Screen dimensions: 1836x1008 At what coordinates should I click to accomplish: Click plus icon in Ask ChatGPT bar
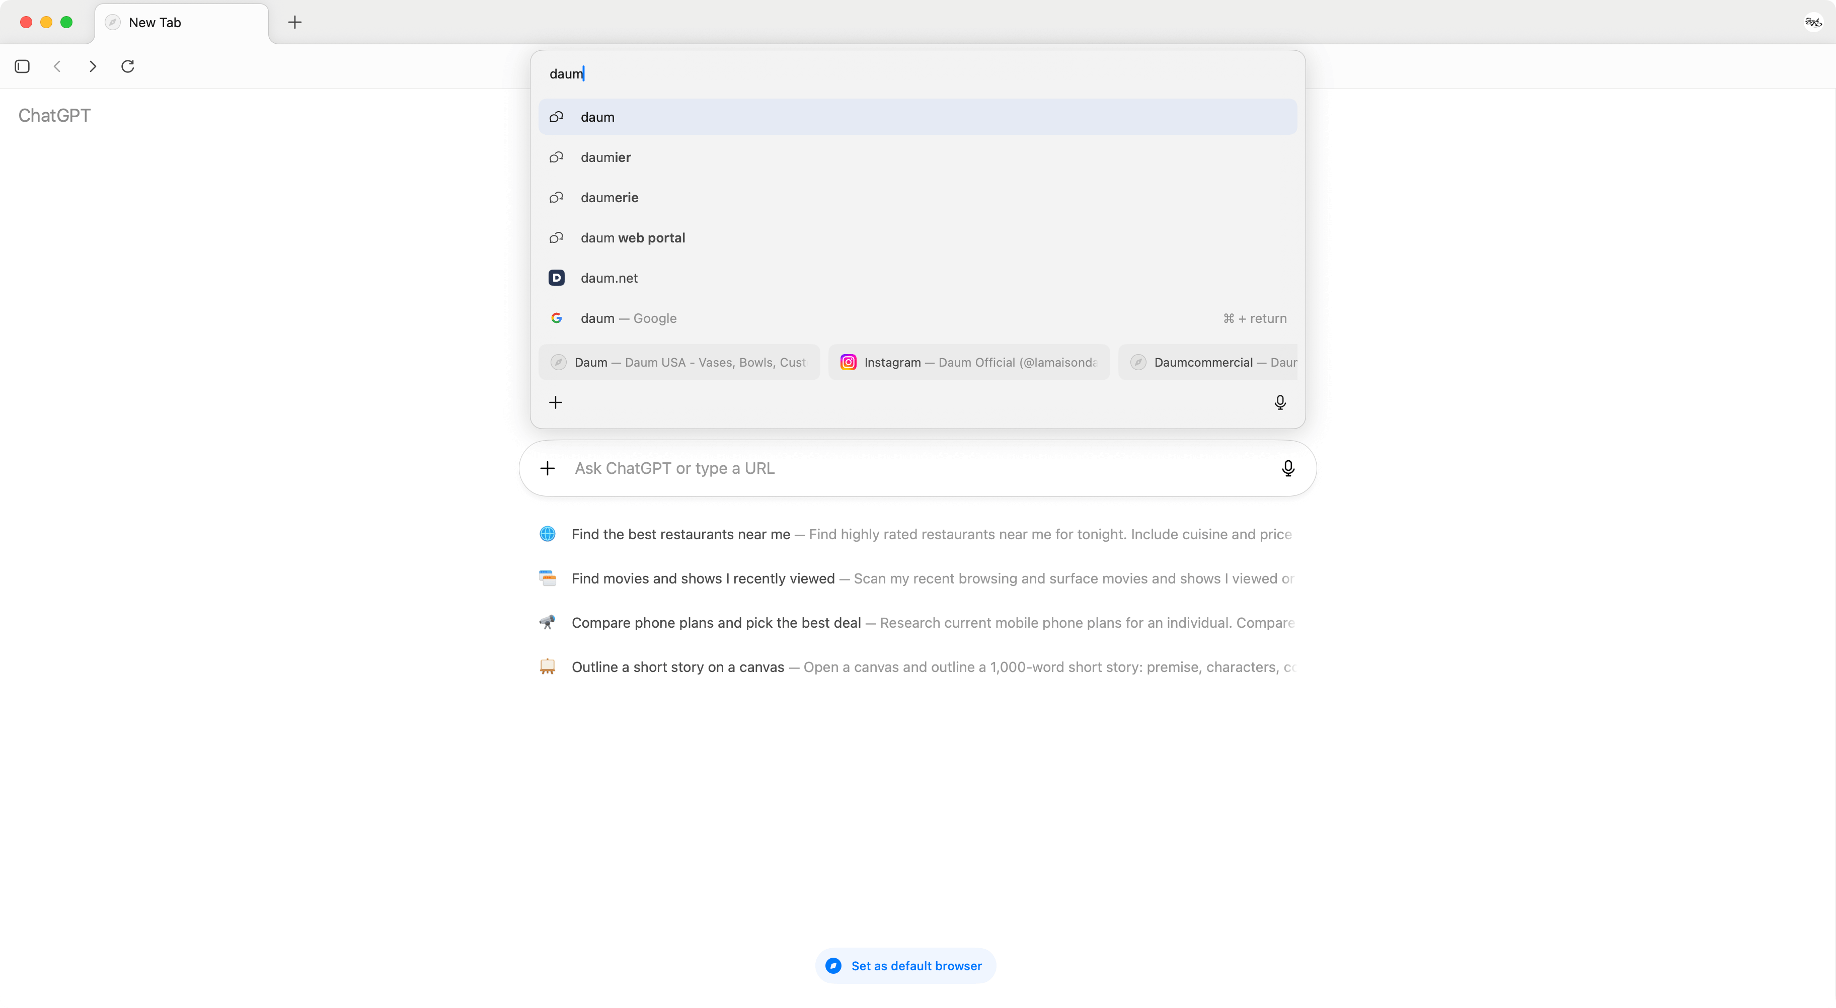(548, 468)
